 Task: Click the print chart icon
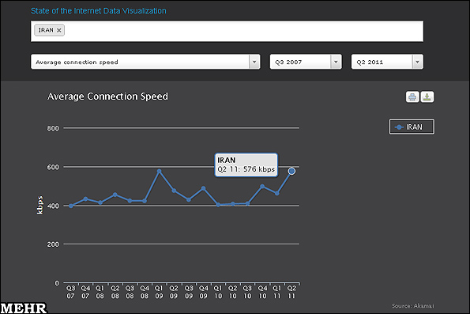click(x=412, y=97)
